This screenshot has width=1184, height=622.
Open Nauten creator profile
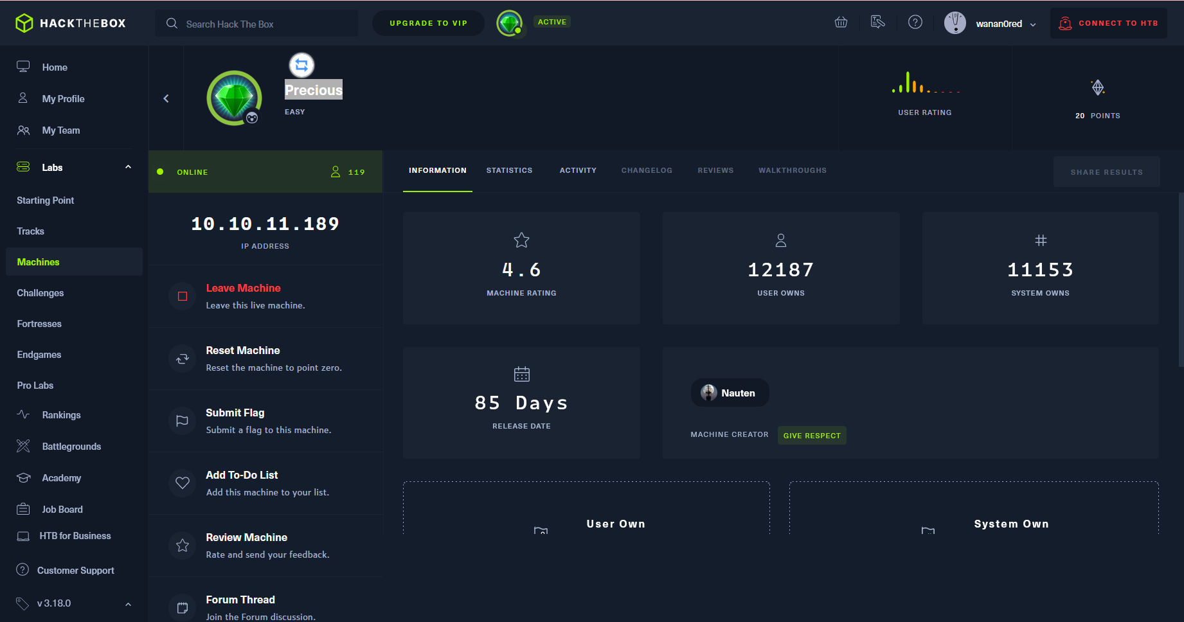[x=730, y=393]
